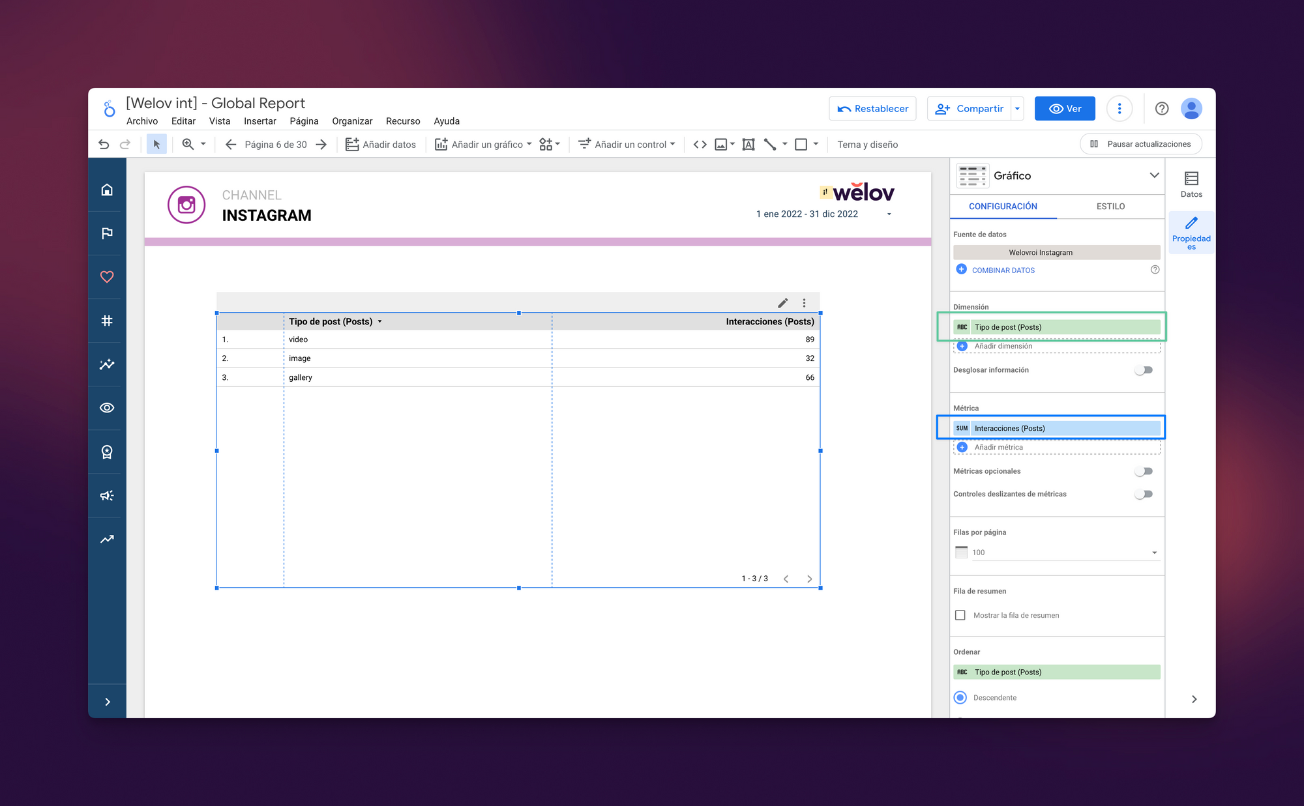Click the pencil edit icon above table
1304x806 pixels.
click(x=782, y=302)
